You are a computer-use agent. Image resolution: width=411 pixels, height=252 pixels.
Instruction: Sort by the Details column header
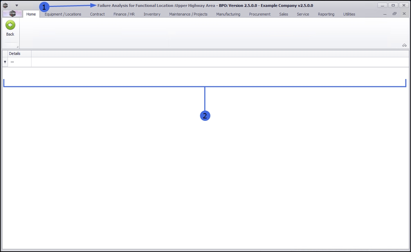pyautogui.click(x=19, y=54)
